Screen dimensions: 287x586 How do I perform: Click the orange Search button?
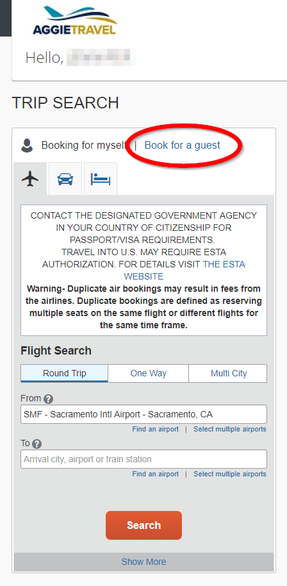(143, 526)
